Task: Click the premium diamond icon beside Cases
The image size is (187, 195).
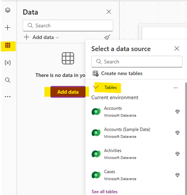Action: click(x=177, y=175)
